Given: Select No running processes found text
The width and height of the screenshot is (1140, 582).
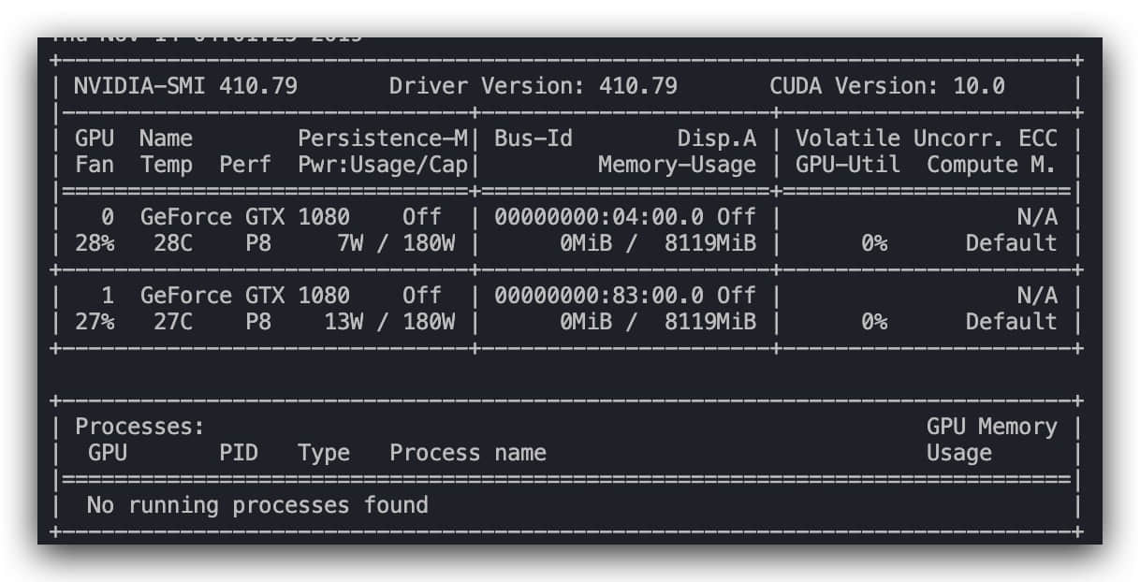Looking at the screenshot, I should click(257, 505).
